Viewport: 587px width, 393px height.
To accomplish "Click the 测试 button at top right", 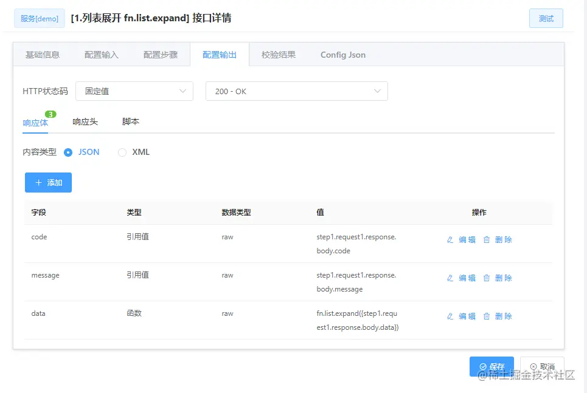I will tap(546, 18).
